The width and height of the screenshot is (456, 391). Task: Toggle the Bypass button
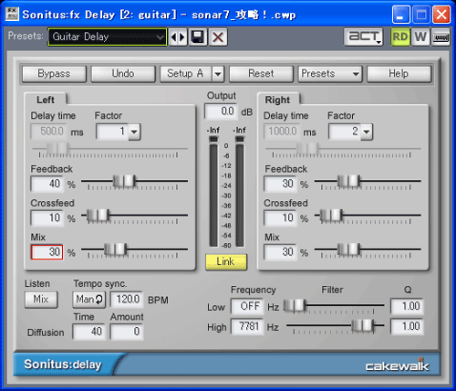click(54, 74)
